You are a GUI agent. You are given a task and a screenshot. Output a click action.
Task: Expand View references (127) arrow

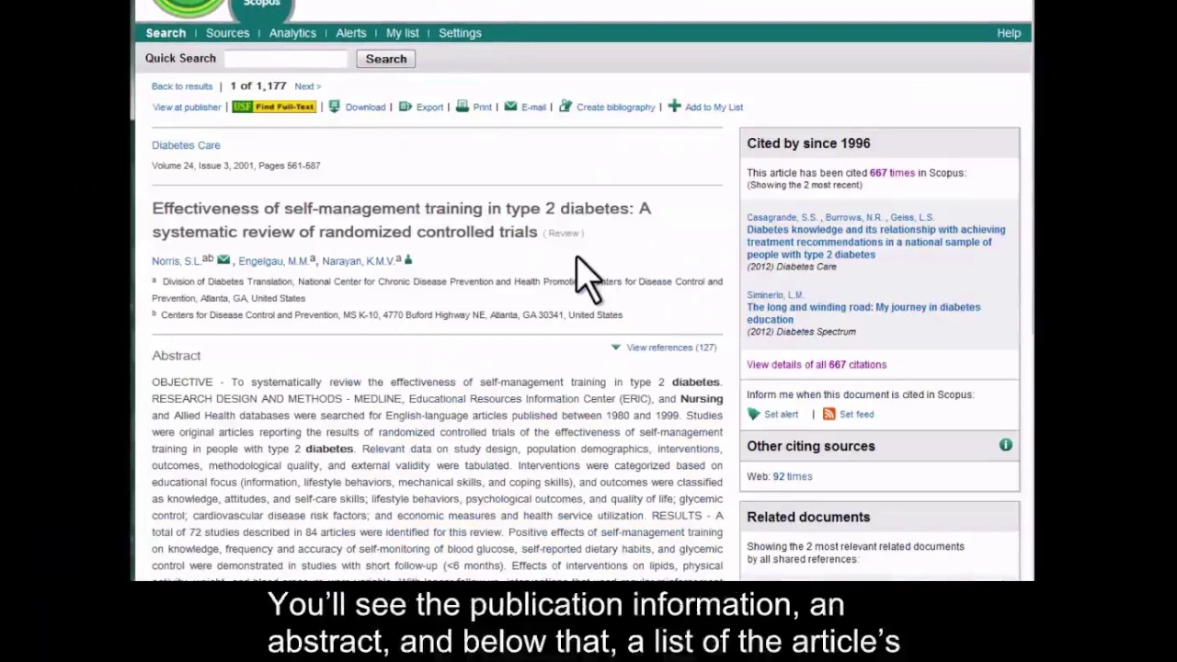[616, 348]
